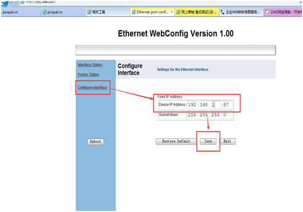Click phone icon on 企业400 tab

[223, 12]
